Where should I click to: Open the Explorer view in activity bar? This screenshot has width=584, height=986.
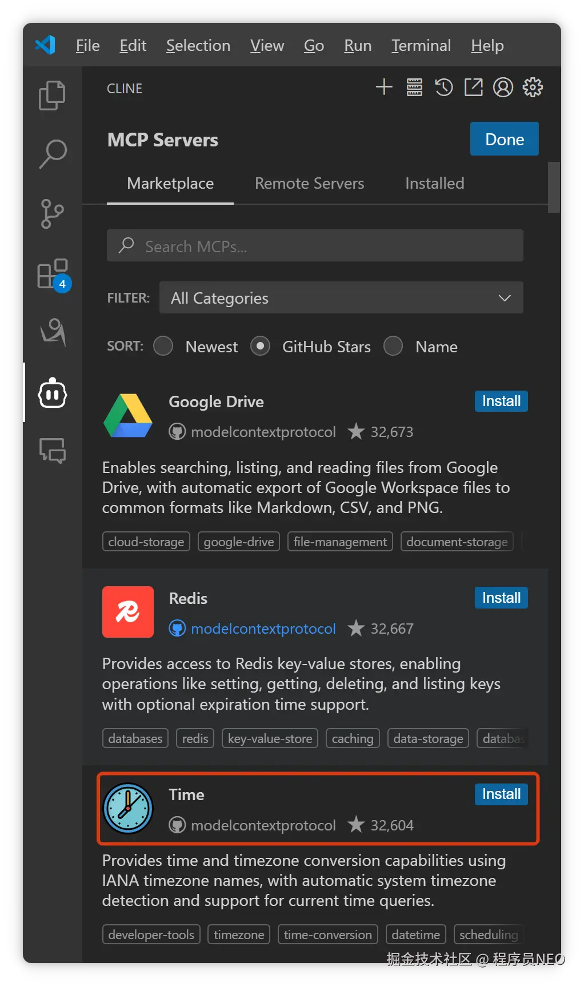click(52, 95)
